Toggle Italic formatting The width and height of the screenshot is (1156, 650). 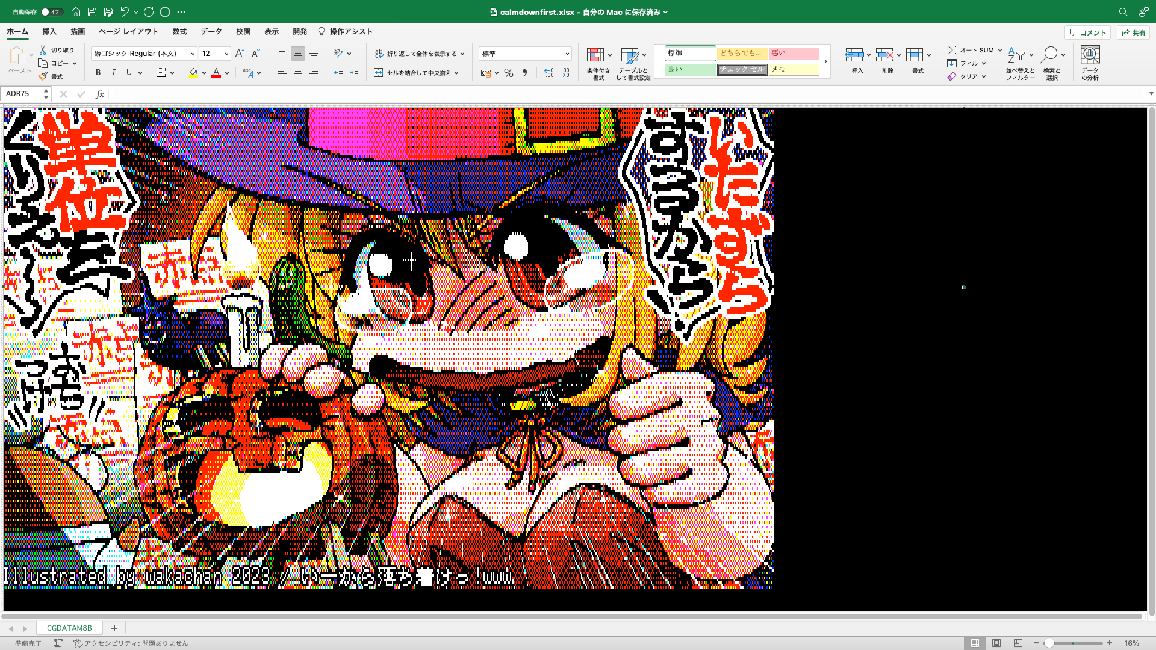(114, 73)
